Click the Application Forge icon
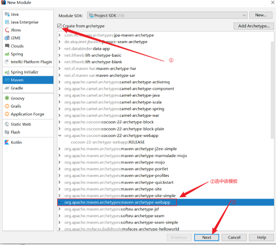The width and height of the screenshot is (276, 245). pyautogui.click(x=7, y=114)
